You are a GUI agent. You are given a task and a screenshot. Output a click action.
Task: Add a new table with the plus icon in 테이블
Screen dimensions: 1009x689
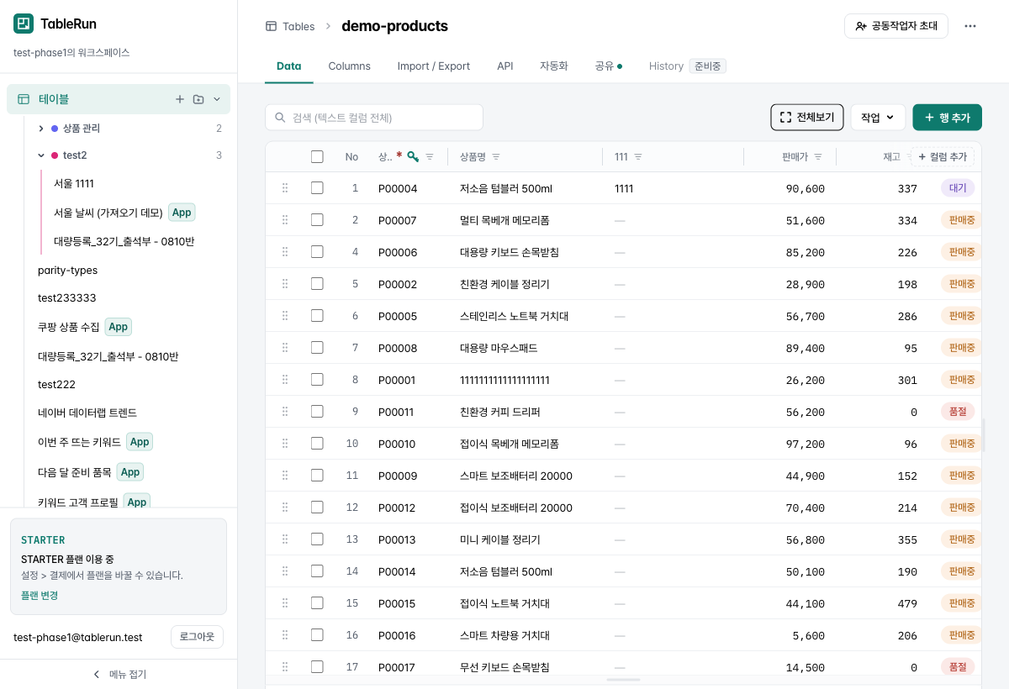tap(180, 99)
